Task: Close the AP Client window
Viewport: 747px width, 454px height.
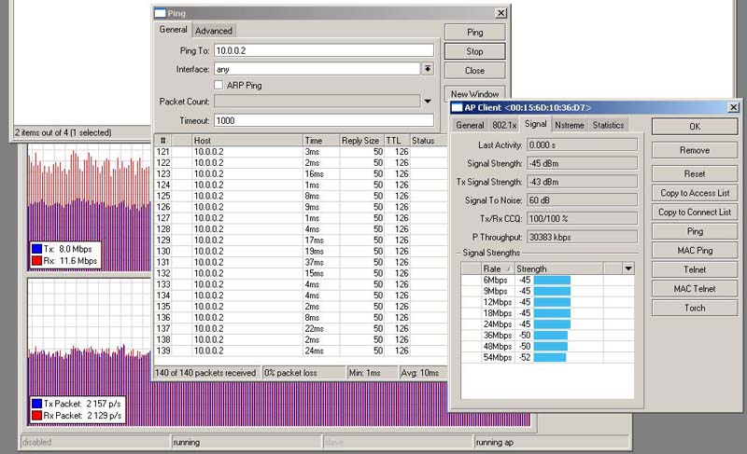Action: coord(734,107)
